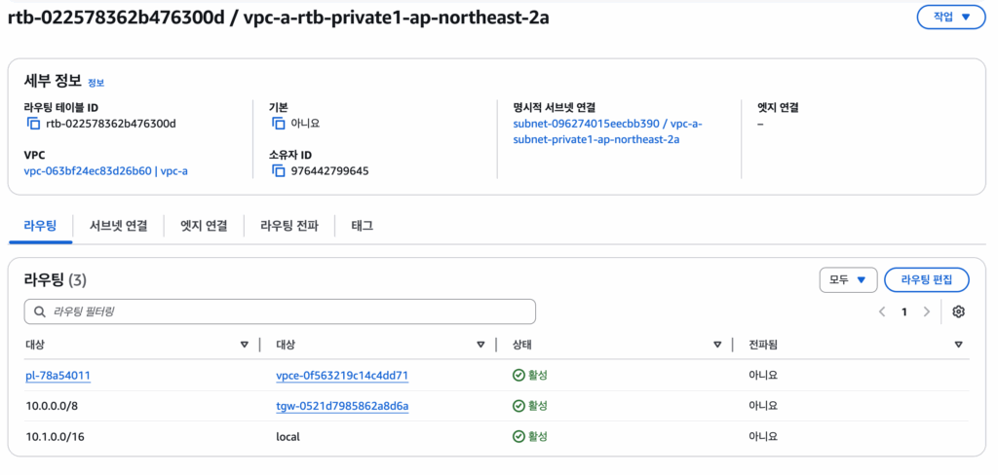The image size is (998, 475).
Task: Copy the routing table ID rtb-022578362b476300d
Action: (33, 124)
